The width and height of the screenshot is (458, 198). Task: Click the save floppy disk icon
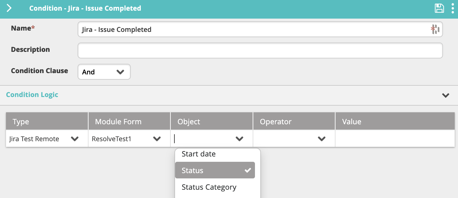pos(439,8)
